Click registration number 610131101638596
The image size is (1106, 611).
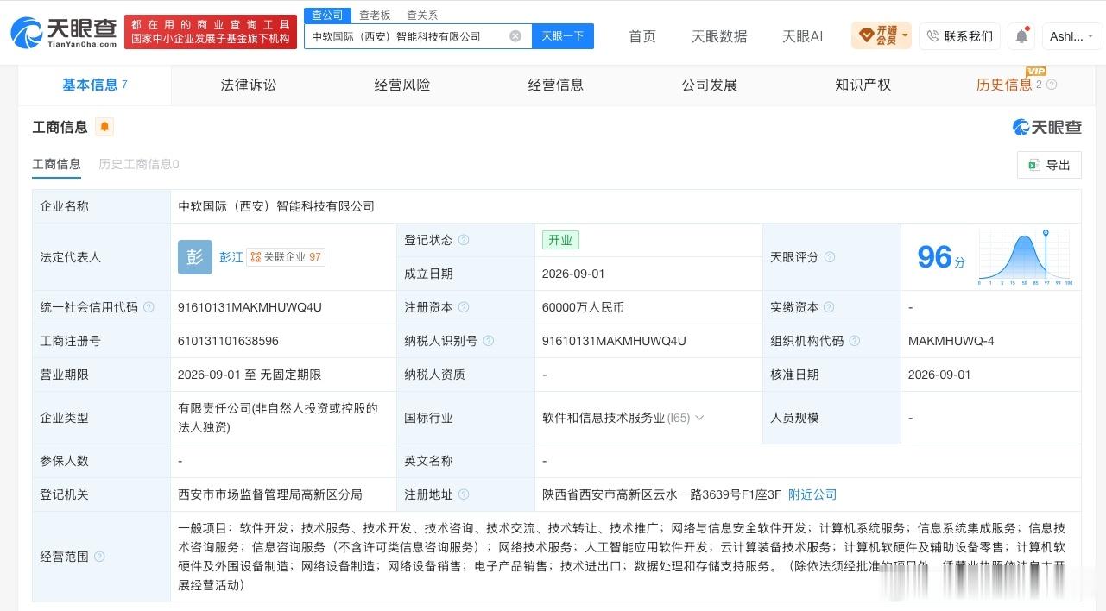pyautogui.click(x=228, y=341)
